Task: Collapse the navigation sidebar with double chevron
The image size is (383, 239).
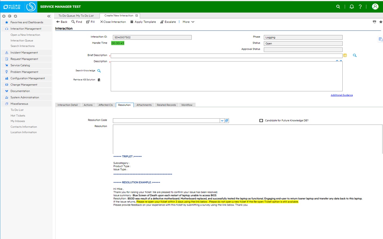Action: (49, 16)
